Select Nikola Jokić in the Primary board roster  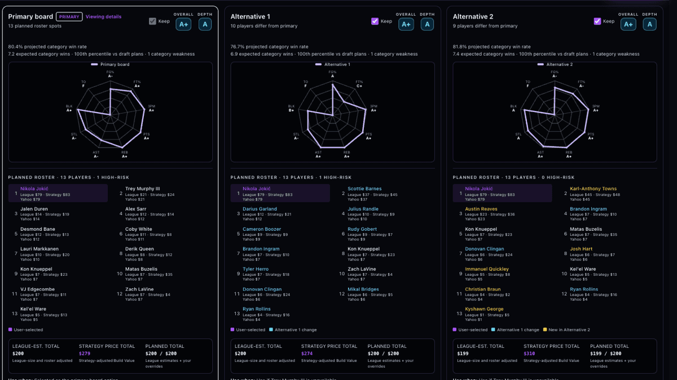point(58,194)
